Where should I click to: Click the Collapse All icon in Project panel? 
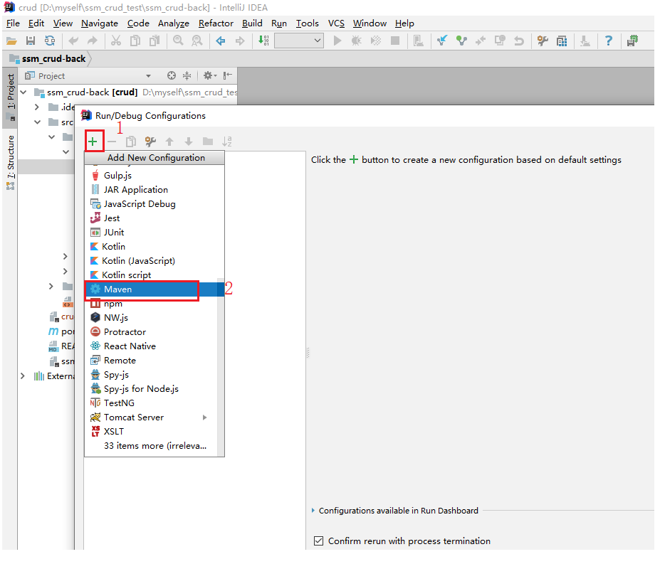coord(187,75)
